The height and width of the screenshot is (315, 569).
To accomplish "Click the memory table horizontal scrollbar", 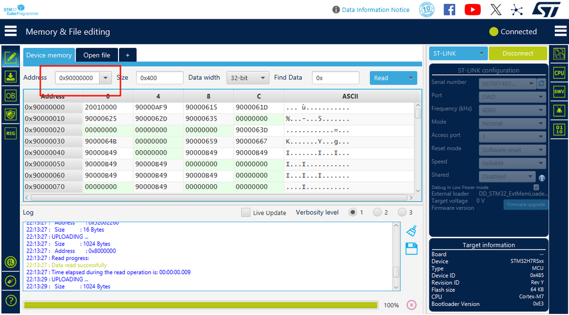I will pyautogui.click(x=219, y=198).
